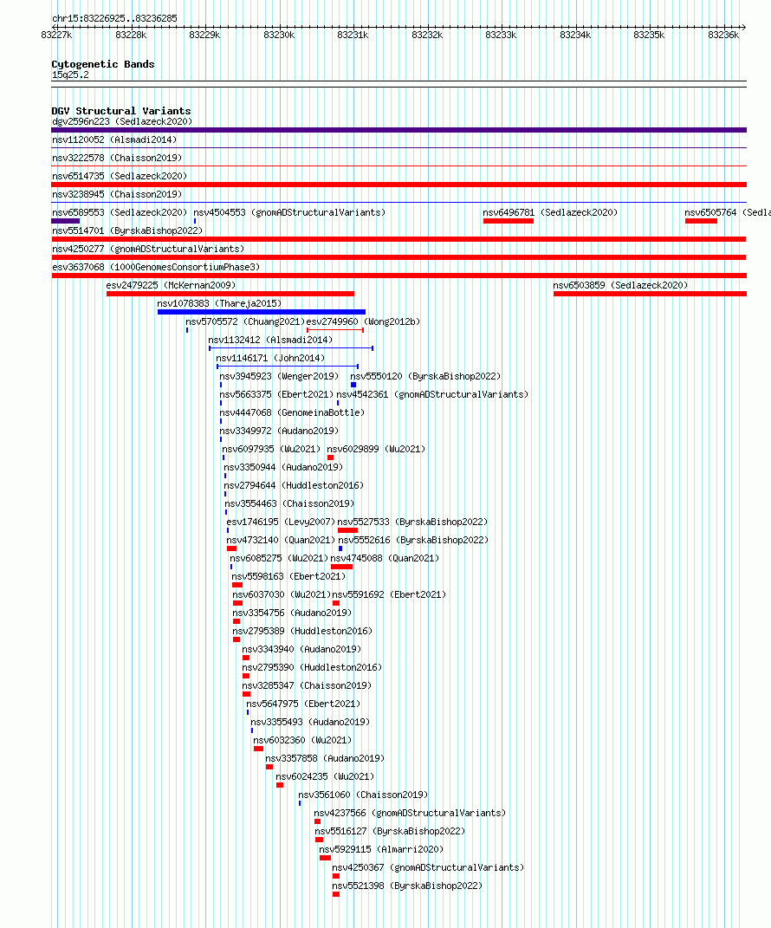Select the nsv1120052 (Alsmadi2014) label
The height and width of the screenshot is (928, 771).
(x=114, y=140)
